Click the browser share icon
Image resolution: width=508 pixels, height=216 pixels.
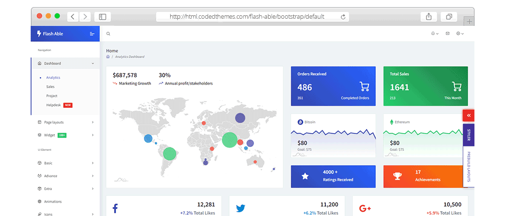coord(428,17)
